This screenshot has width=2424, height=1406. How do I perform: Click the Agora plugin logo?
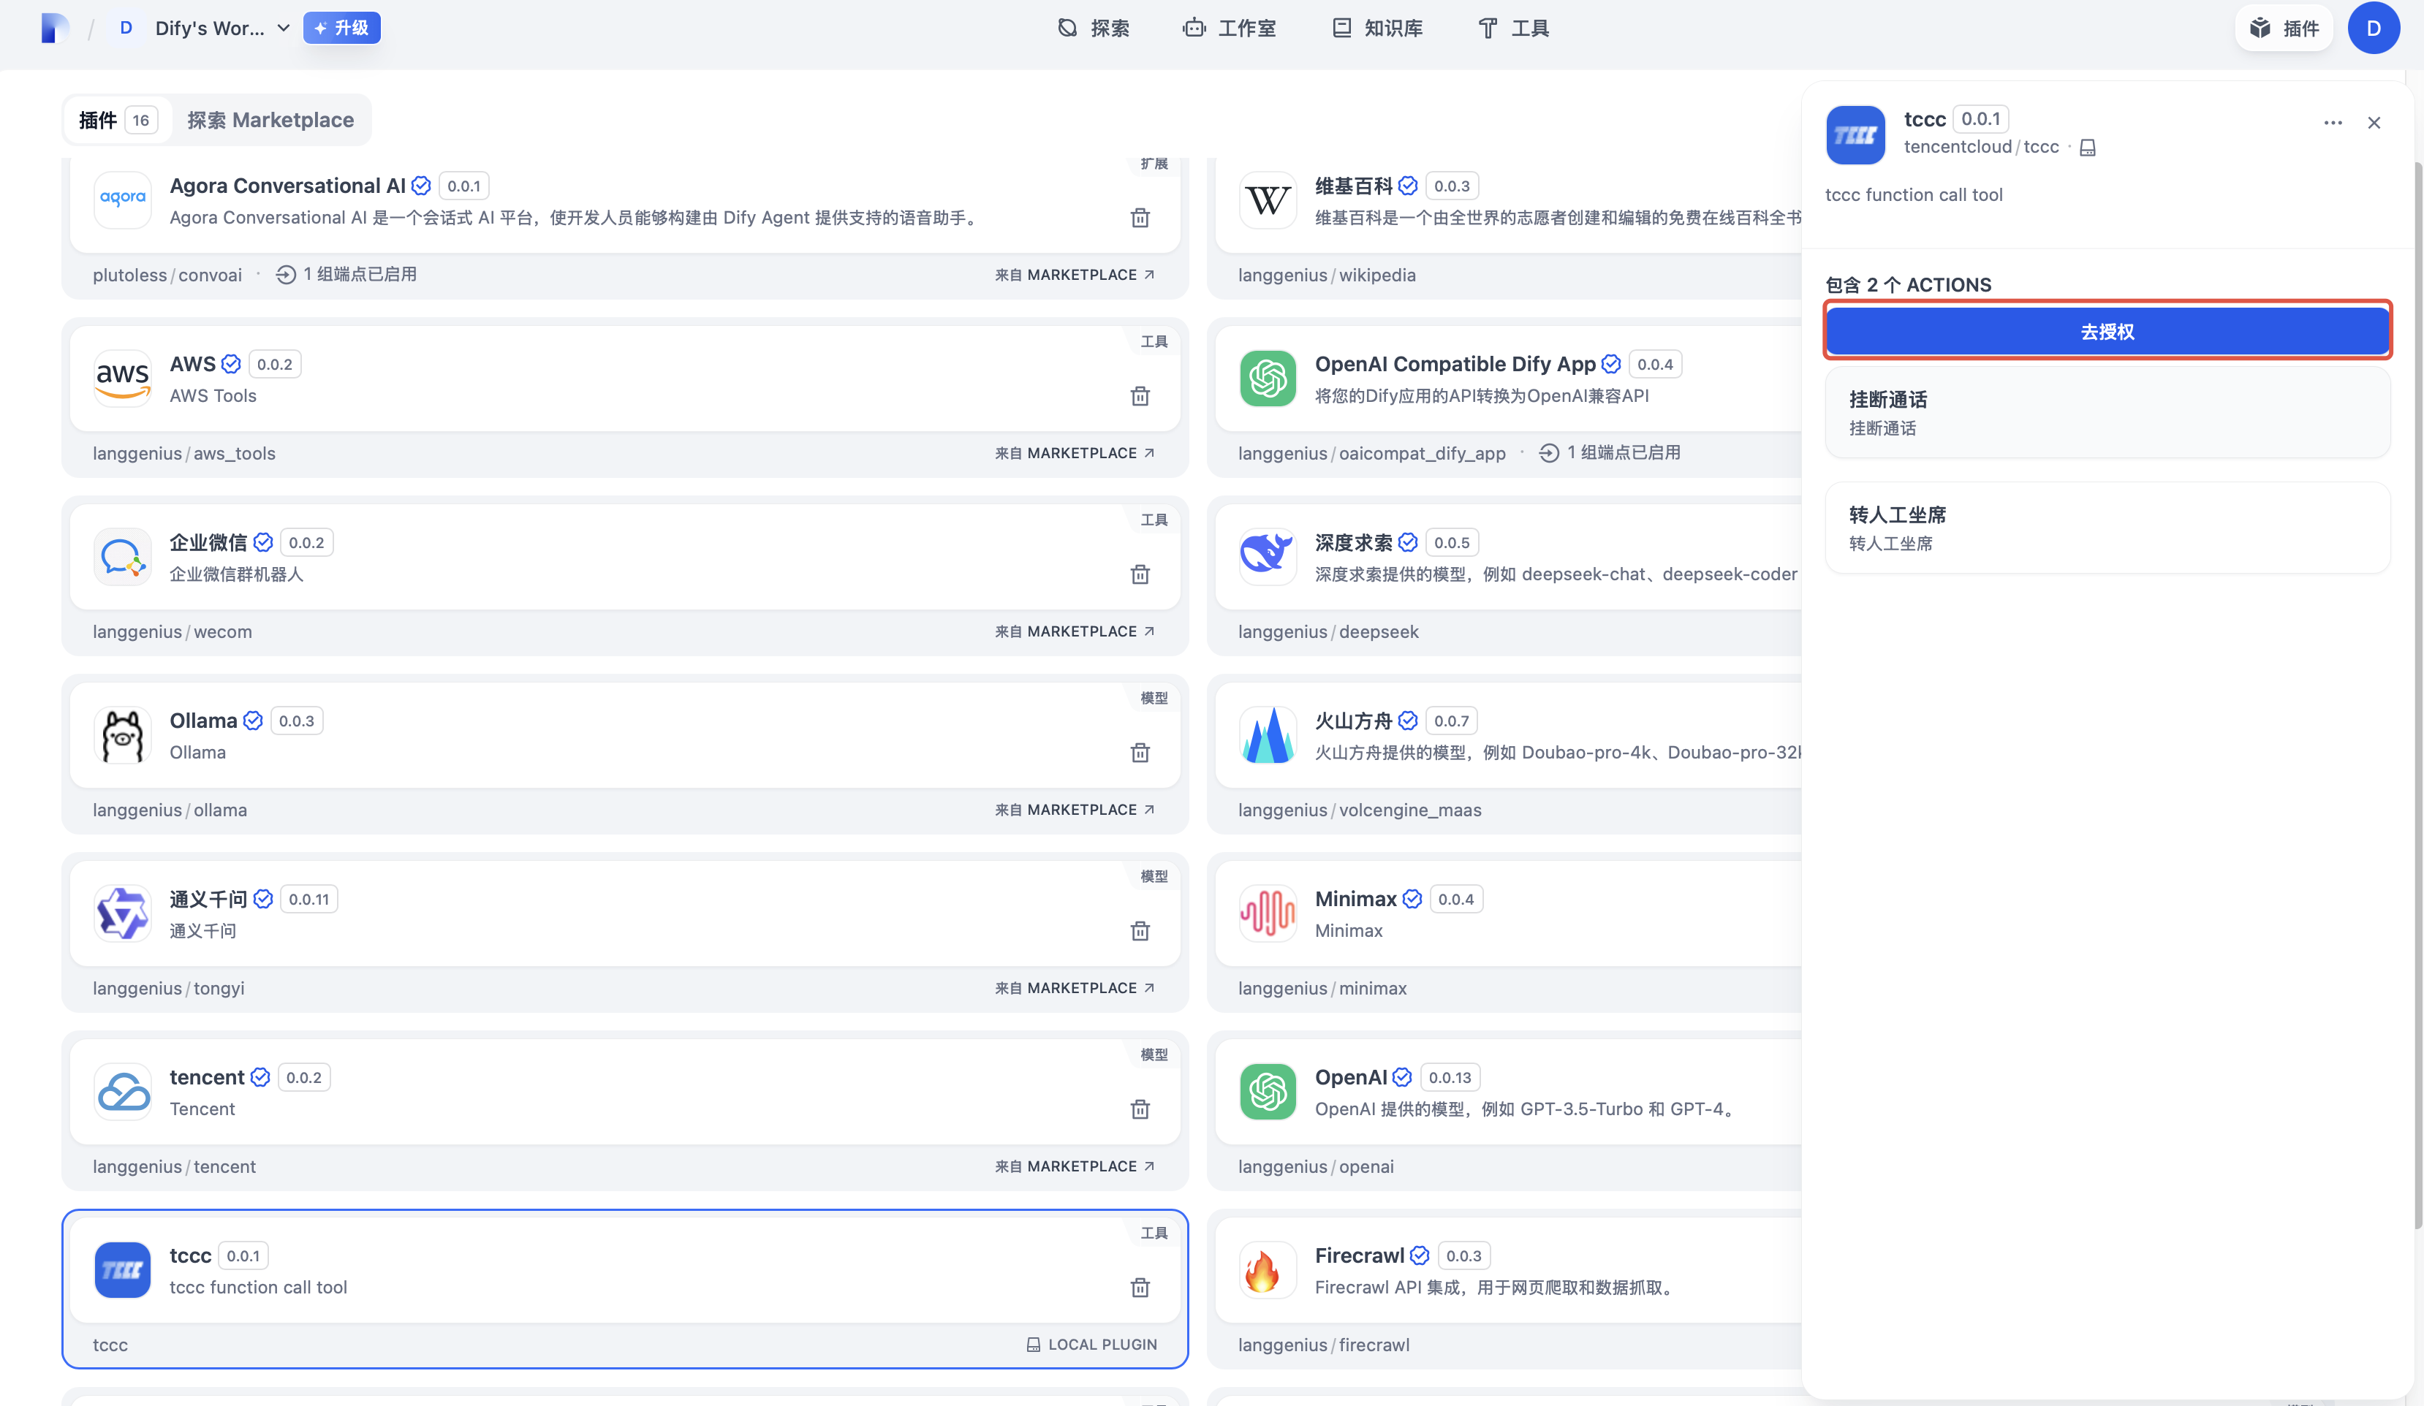click(122, 200)
